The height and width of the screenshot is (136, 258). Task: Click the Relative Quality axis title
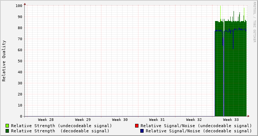click(4, 61)
